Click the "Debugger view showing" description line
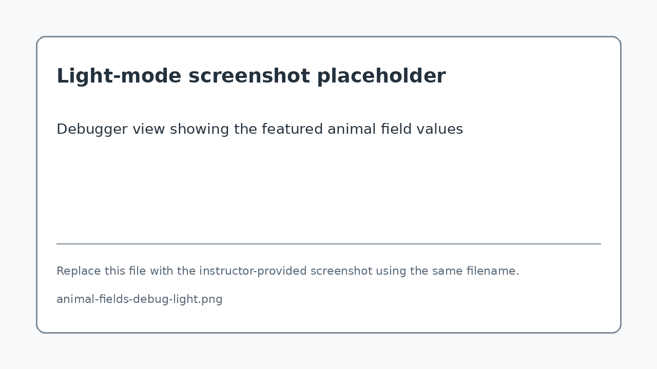This screenshot has height=369, width=657. (260, 129)
